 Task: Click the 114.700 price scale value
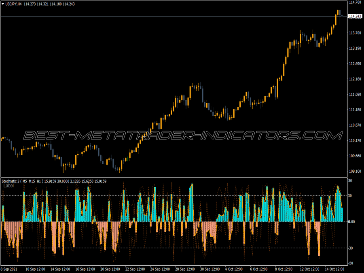click(x=355, y=2)
